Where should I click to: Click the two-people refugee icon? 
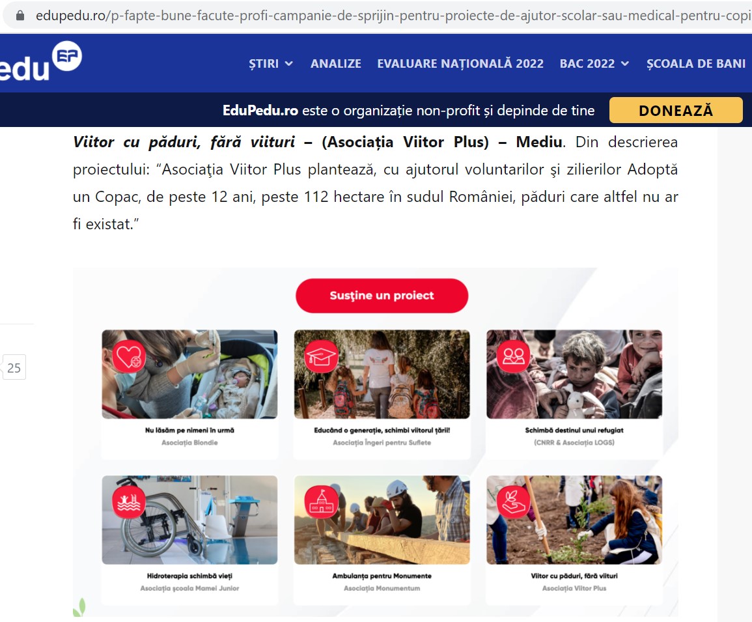click(x=514, y=357)
